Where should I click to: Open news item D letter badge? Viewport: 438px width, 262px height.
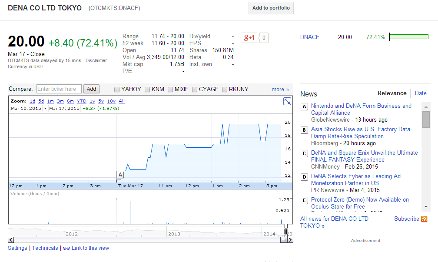click(304, 177)
